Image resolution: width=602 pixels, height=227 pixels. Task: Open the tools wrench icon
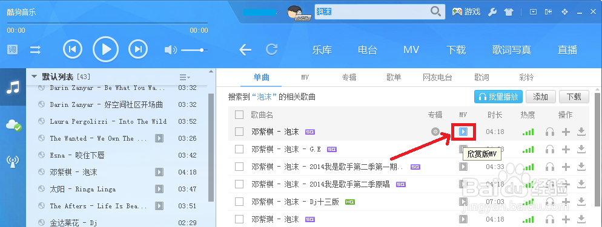[492, 12]
